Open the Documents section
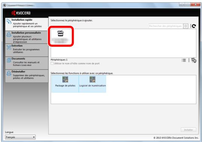Viewport: 202px width, 142px height. pos(27,63)
